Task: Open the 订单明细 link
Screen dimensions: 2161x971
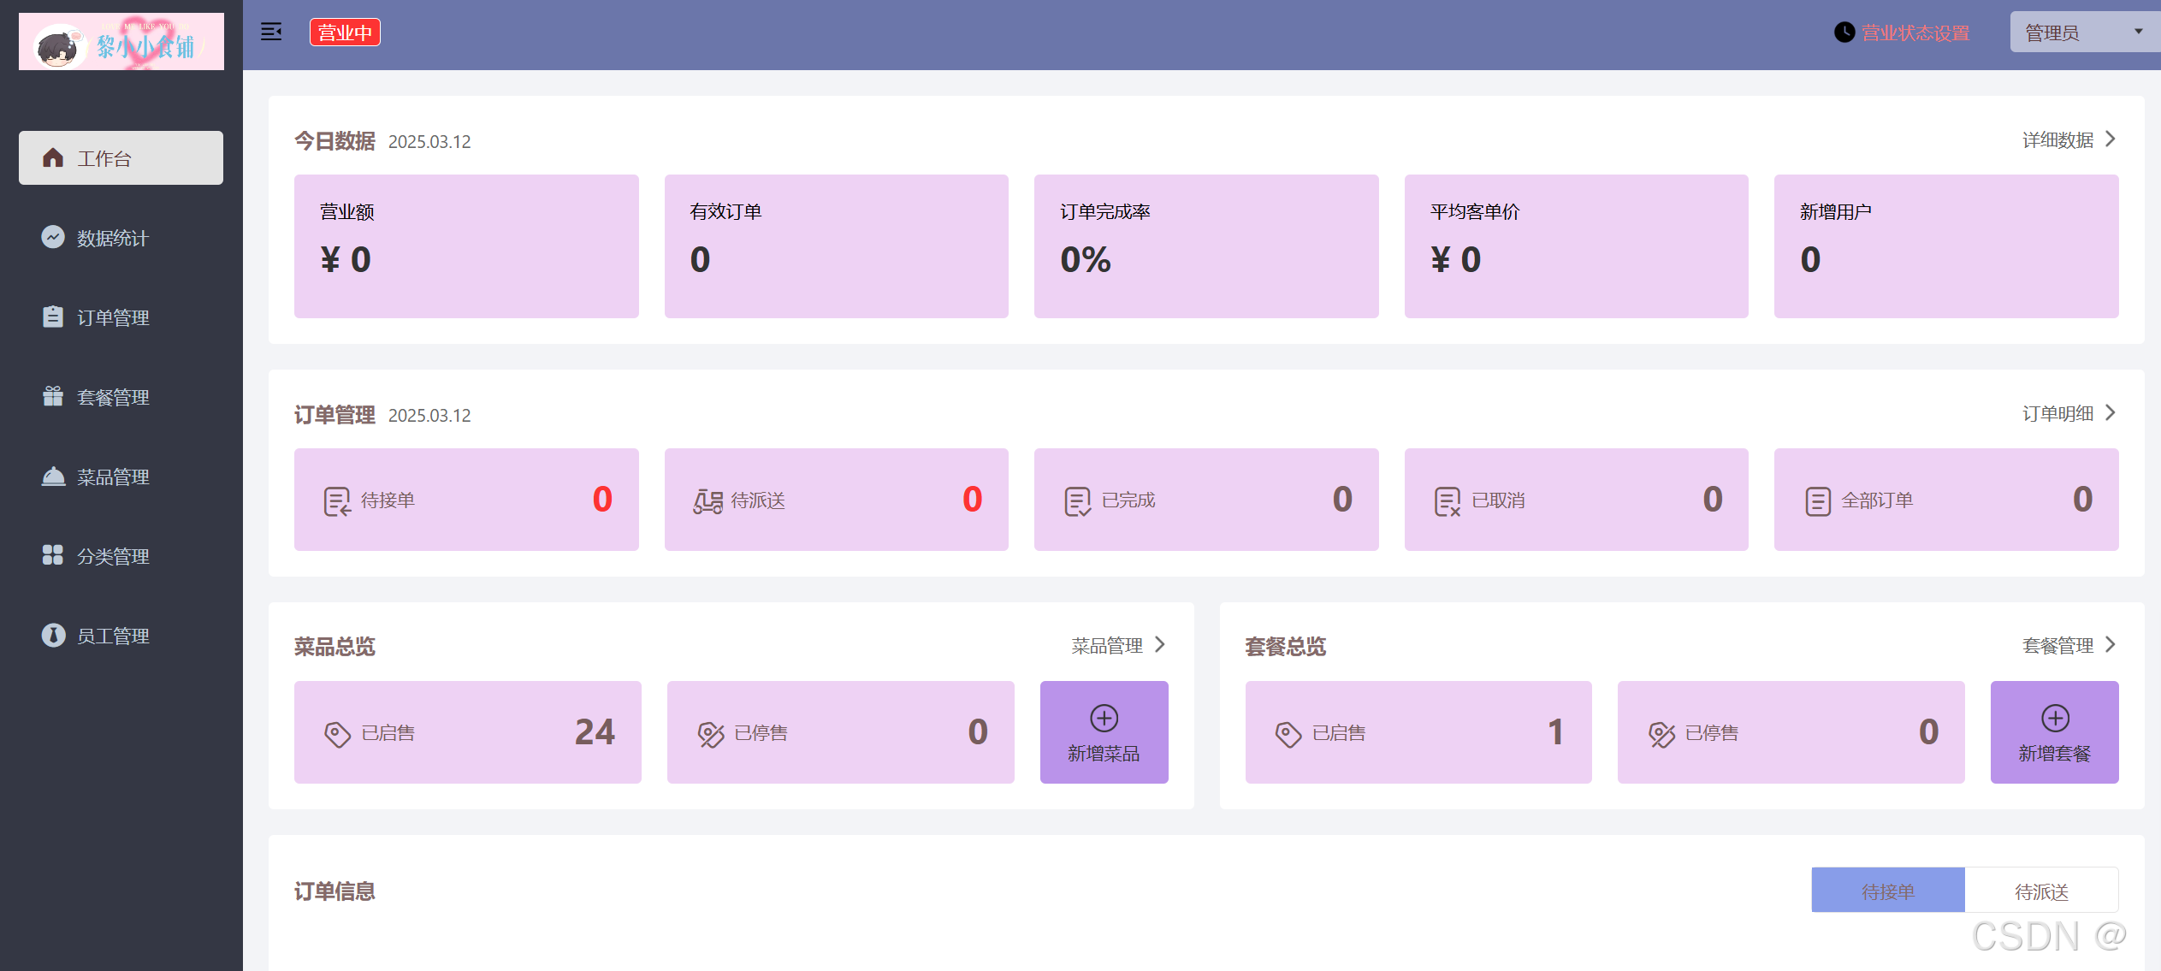Action: click(x=2057, y=413)
